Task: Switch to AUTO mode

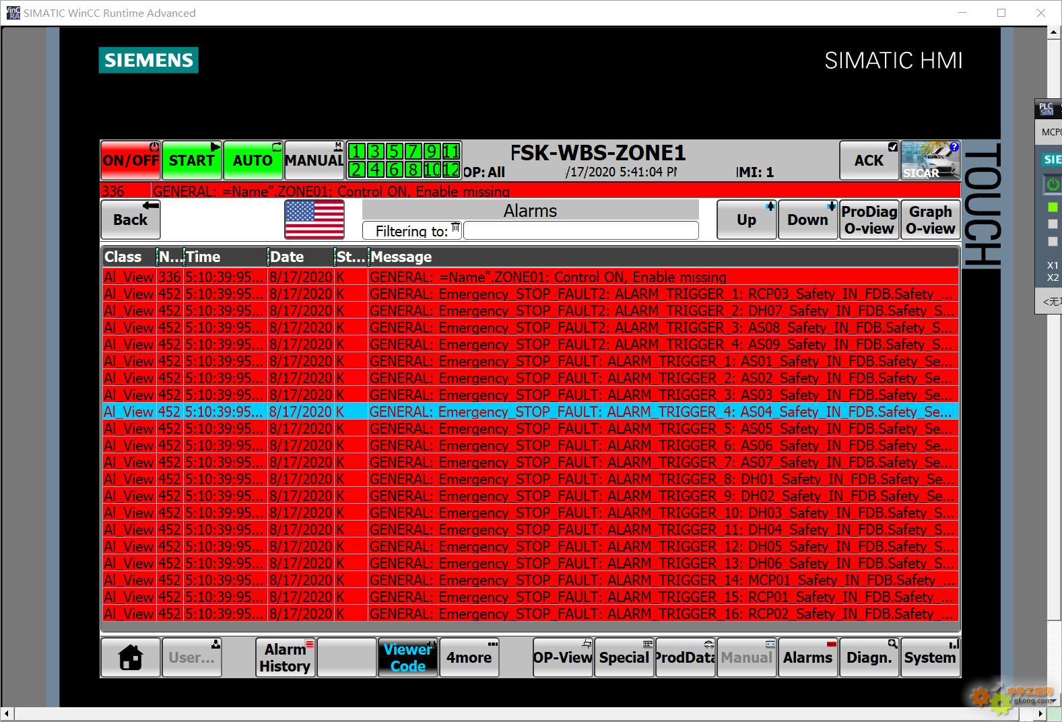Action: pos(253,160)
